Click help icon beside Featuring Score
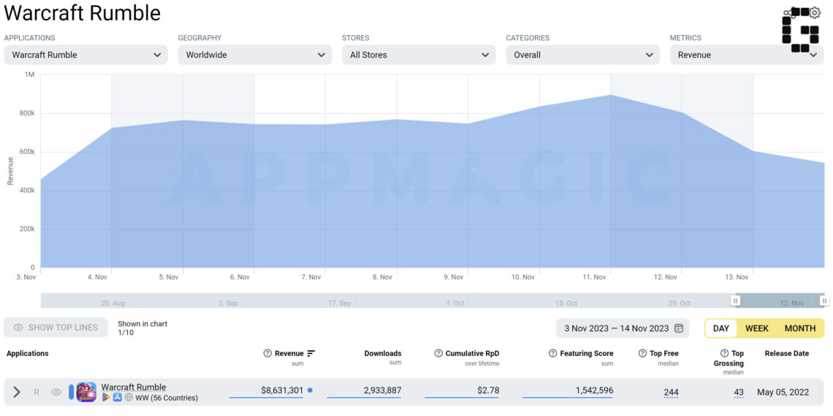This screenshot has height=416, width=833. tap(553, 353)
